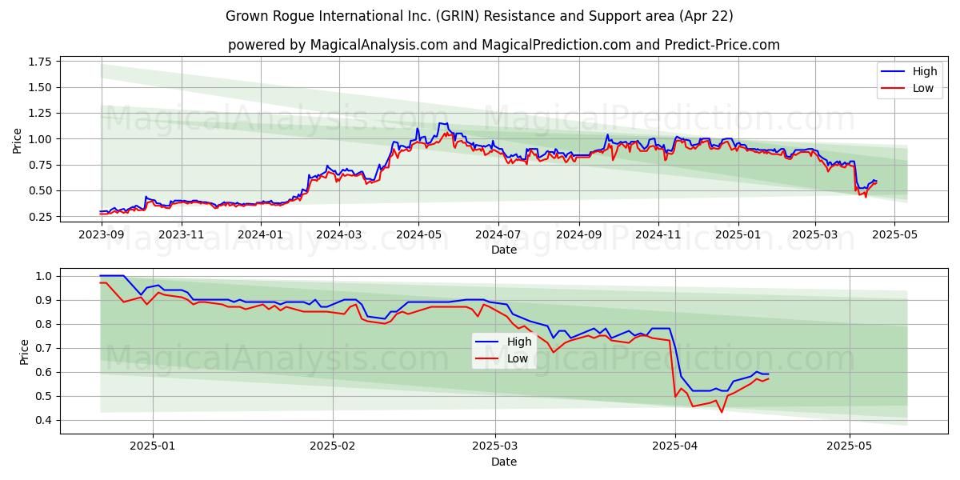Viewport: 960px width, 480px height.
Task: Click the May 2024 price peak on upper chart
Action: [442, 123]
